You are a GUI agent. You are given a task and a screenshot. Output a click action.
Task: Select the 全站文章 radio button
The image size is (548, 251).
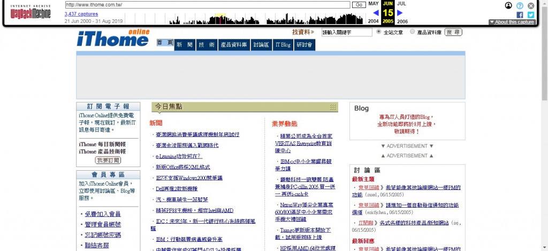[378, 32]
